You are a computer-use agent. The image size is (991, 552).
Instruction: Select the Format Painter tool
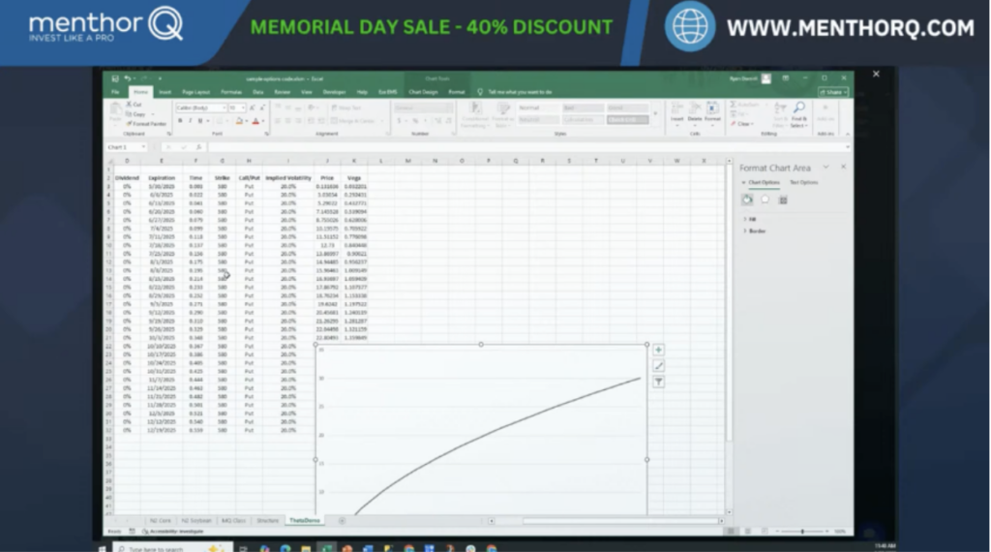pyautogui.click(x=146, y=124)
